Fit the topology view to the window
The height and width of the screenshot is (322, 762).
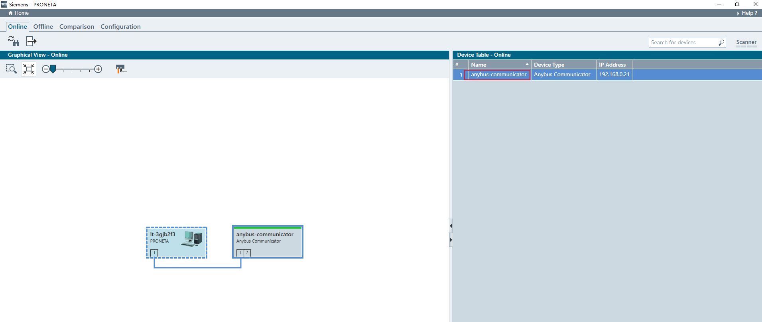pos(29,69)
